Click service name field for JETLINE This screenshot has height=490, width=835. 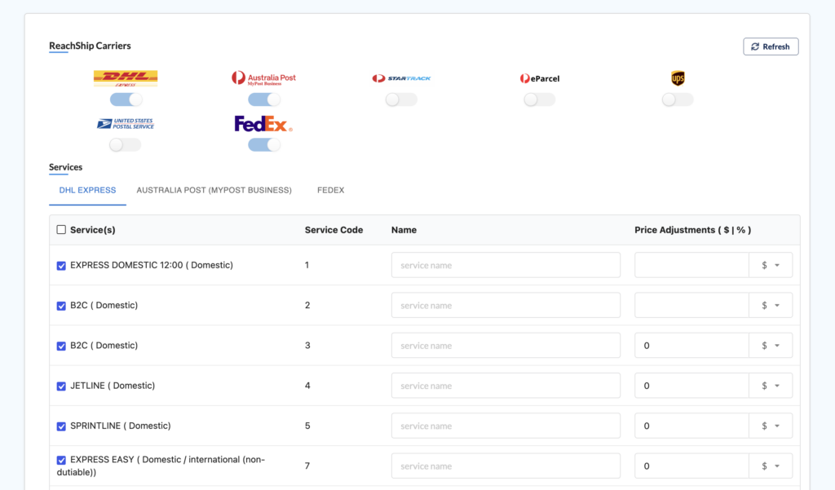(506, 386)
